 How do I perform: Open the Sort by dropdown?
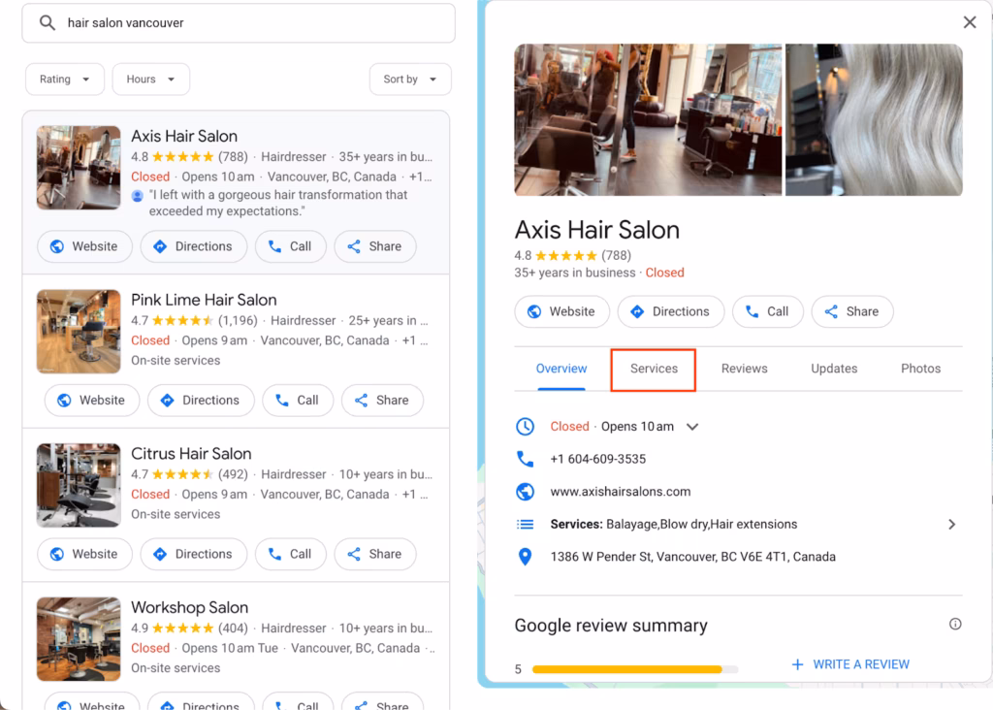pos(410,80)
